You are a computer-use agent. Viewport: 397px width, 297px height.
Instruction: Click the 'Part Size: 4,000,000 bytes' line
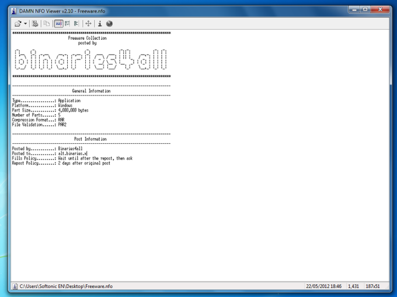point(50,110)
